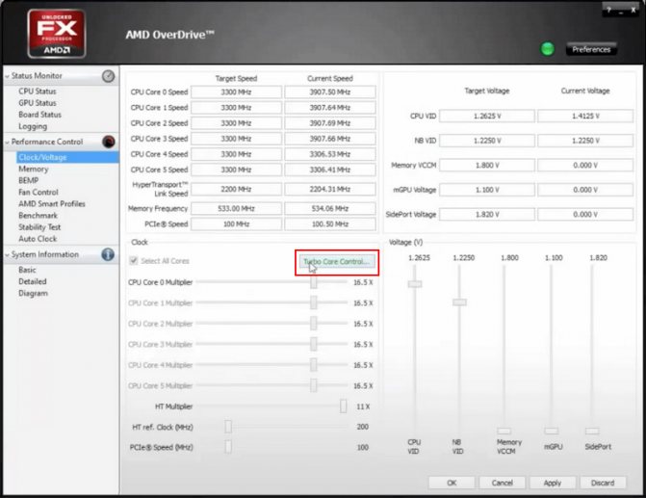646x498 pixels.
Task: Click CPU VID current voltage 1.4125 V
Action: pos(585,116)
